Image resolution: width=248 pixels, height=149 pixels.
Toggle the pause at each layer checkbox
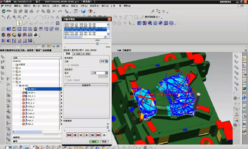[66, 80]
